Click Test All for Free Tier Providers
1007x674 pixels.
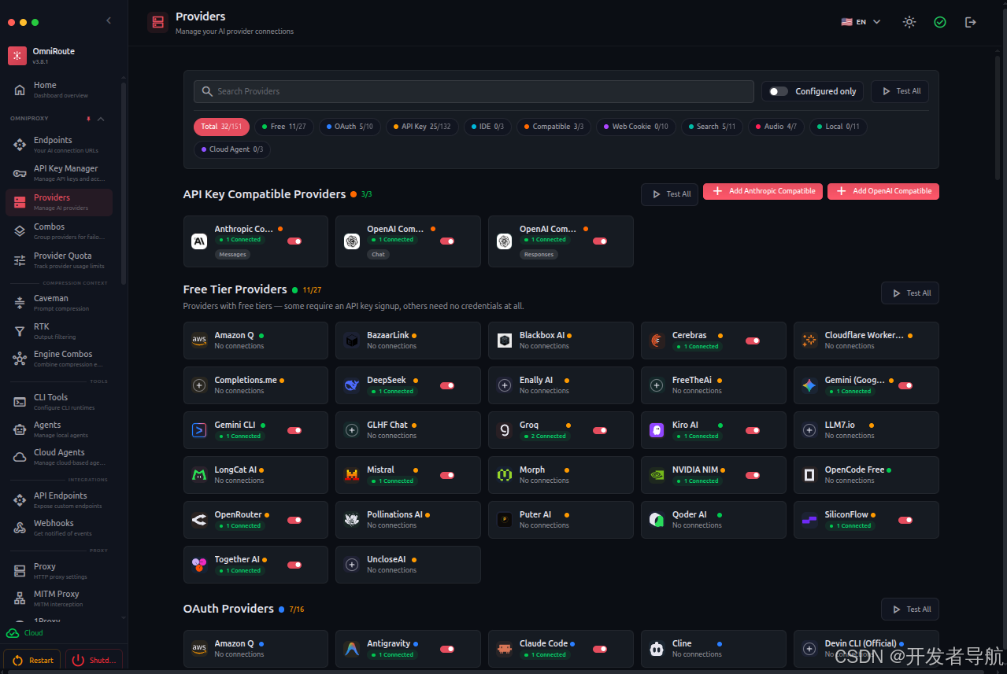point(910,293)
